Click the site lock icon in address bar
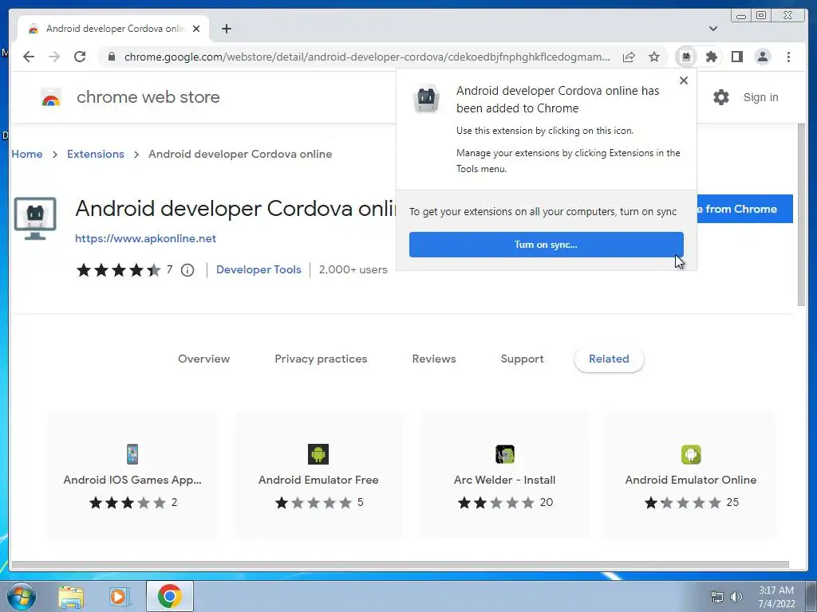 112,57
